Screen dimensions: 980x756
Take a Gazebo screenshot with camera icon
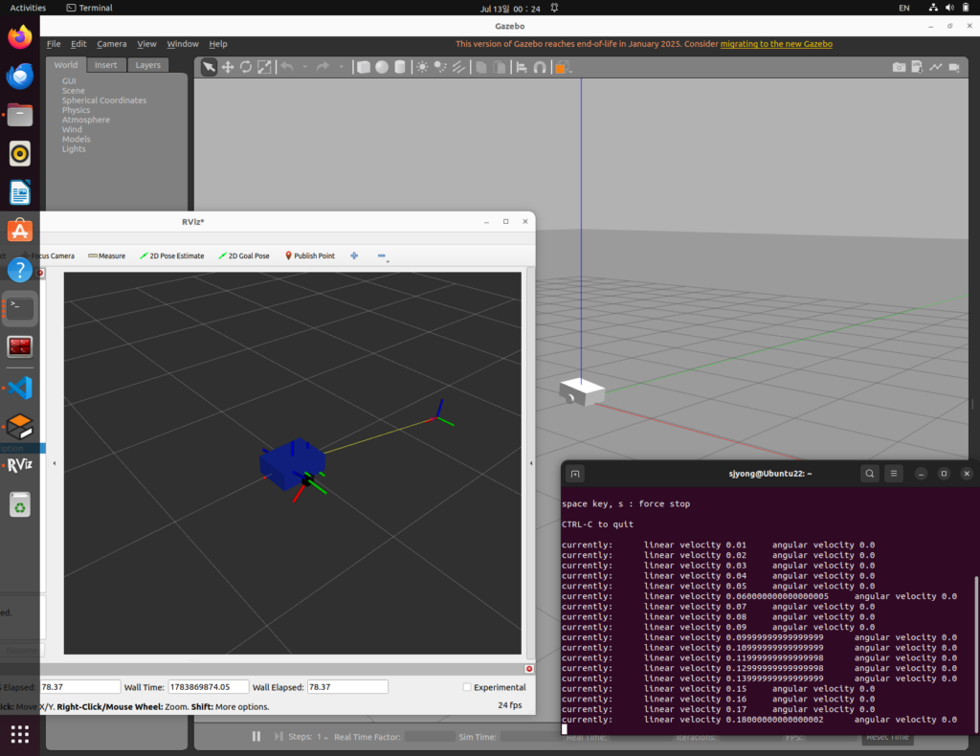click(x=899, y=67)
